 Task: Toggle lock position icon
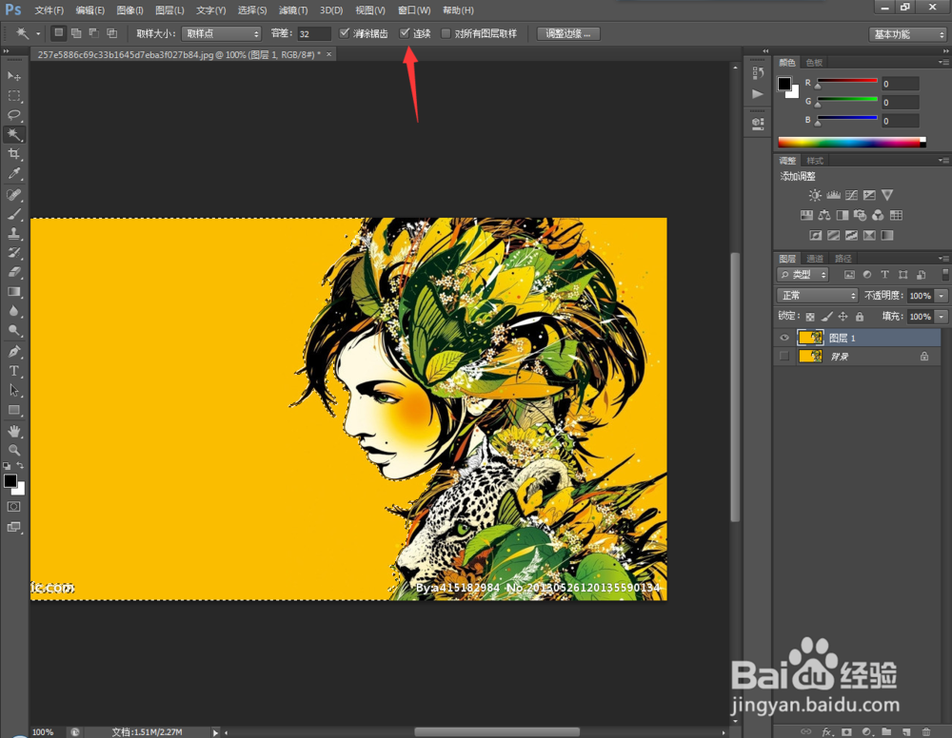(x=843, y=317)
